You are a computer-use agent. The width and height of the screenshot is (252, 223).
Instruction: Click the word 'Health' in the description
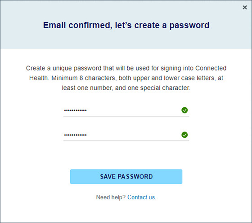(x=39, y=78)
